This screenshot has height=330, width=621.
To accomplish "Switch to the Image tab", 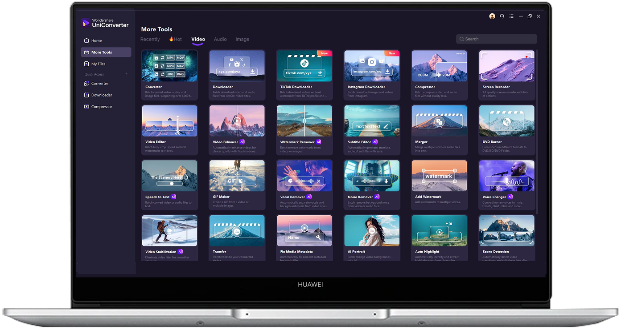I will tap(242, 39).
